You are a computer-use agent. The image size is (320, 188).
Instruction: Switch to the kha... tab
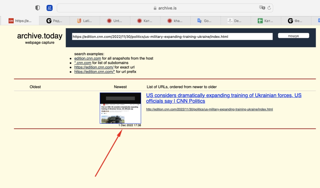[x=175, y=21]
